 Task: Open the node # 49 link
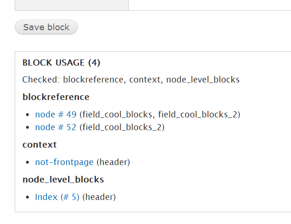pyautogui.click(x=56, y=115)
